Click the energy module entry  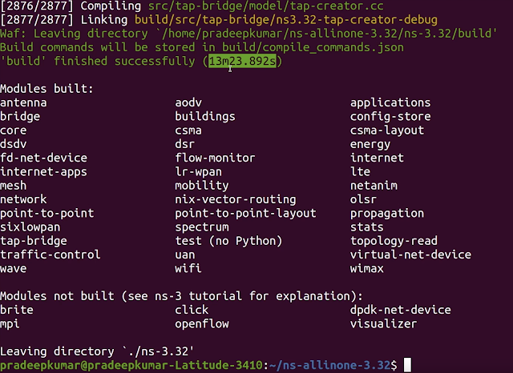[x=370, y=144]
